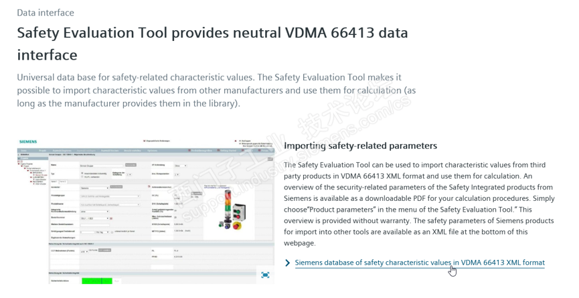Click the Name input field for Sensor Gruppe
This screenshot has height=298, width=579.
pyautogui.click(x=102, y=165)
